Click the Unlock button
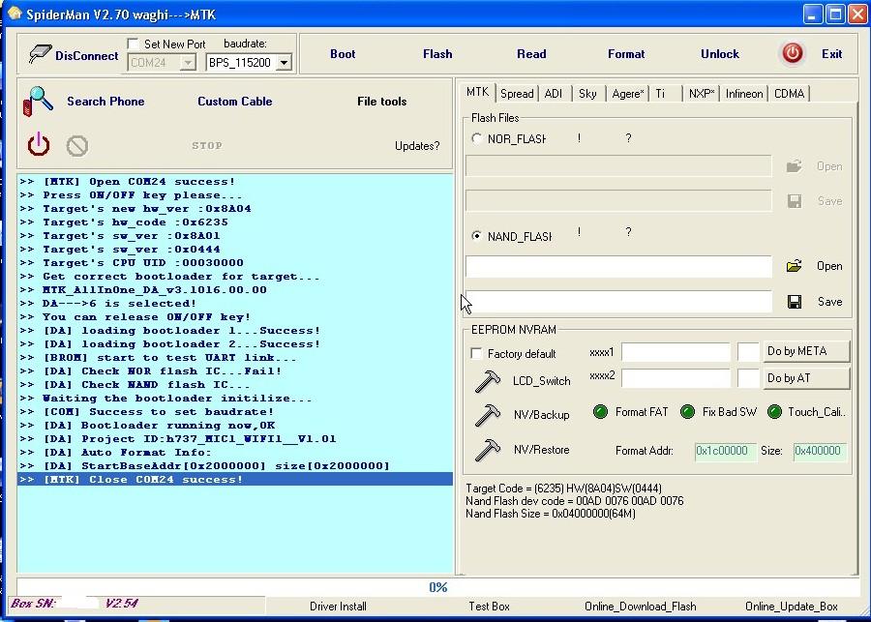Image resolution: width=871 pixels, height=622 pixels. pos(720,54)
